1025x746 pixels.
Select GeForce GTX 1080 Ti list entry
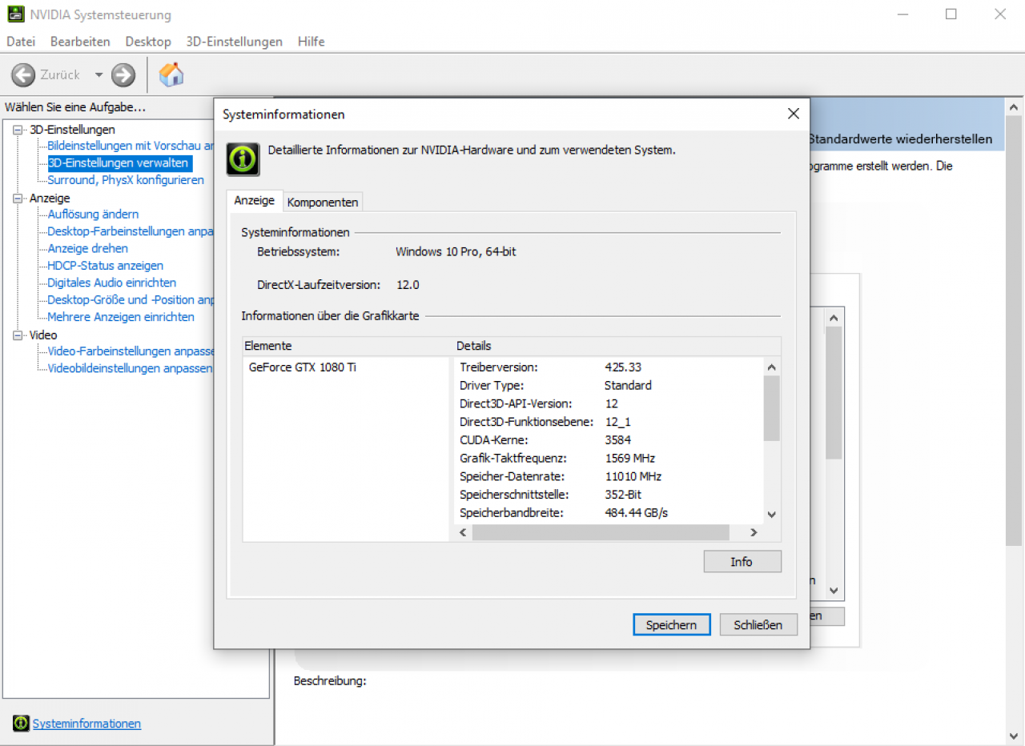pyautogui.click(x=303, y=367)
